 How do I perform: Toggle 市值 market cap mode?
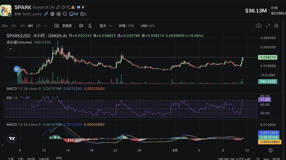[130, 26]
